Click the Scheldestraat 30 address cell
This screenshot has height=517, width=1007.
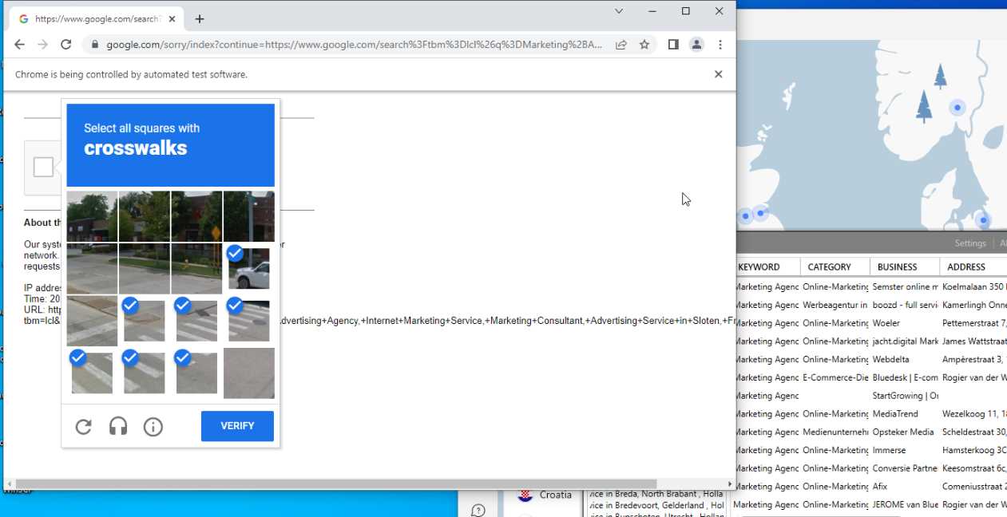[974, 432]
